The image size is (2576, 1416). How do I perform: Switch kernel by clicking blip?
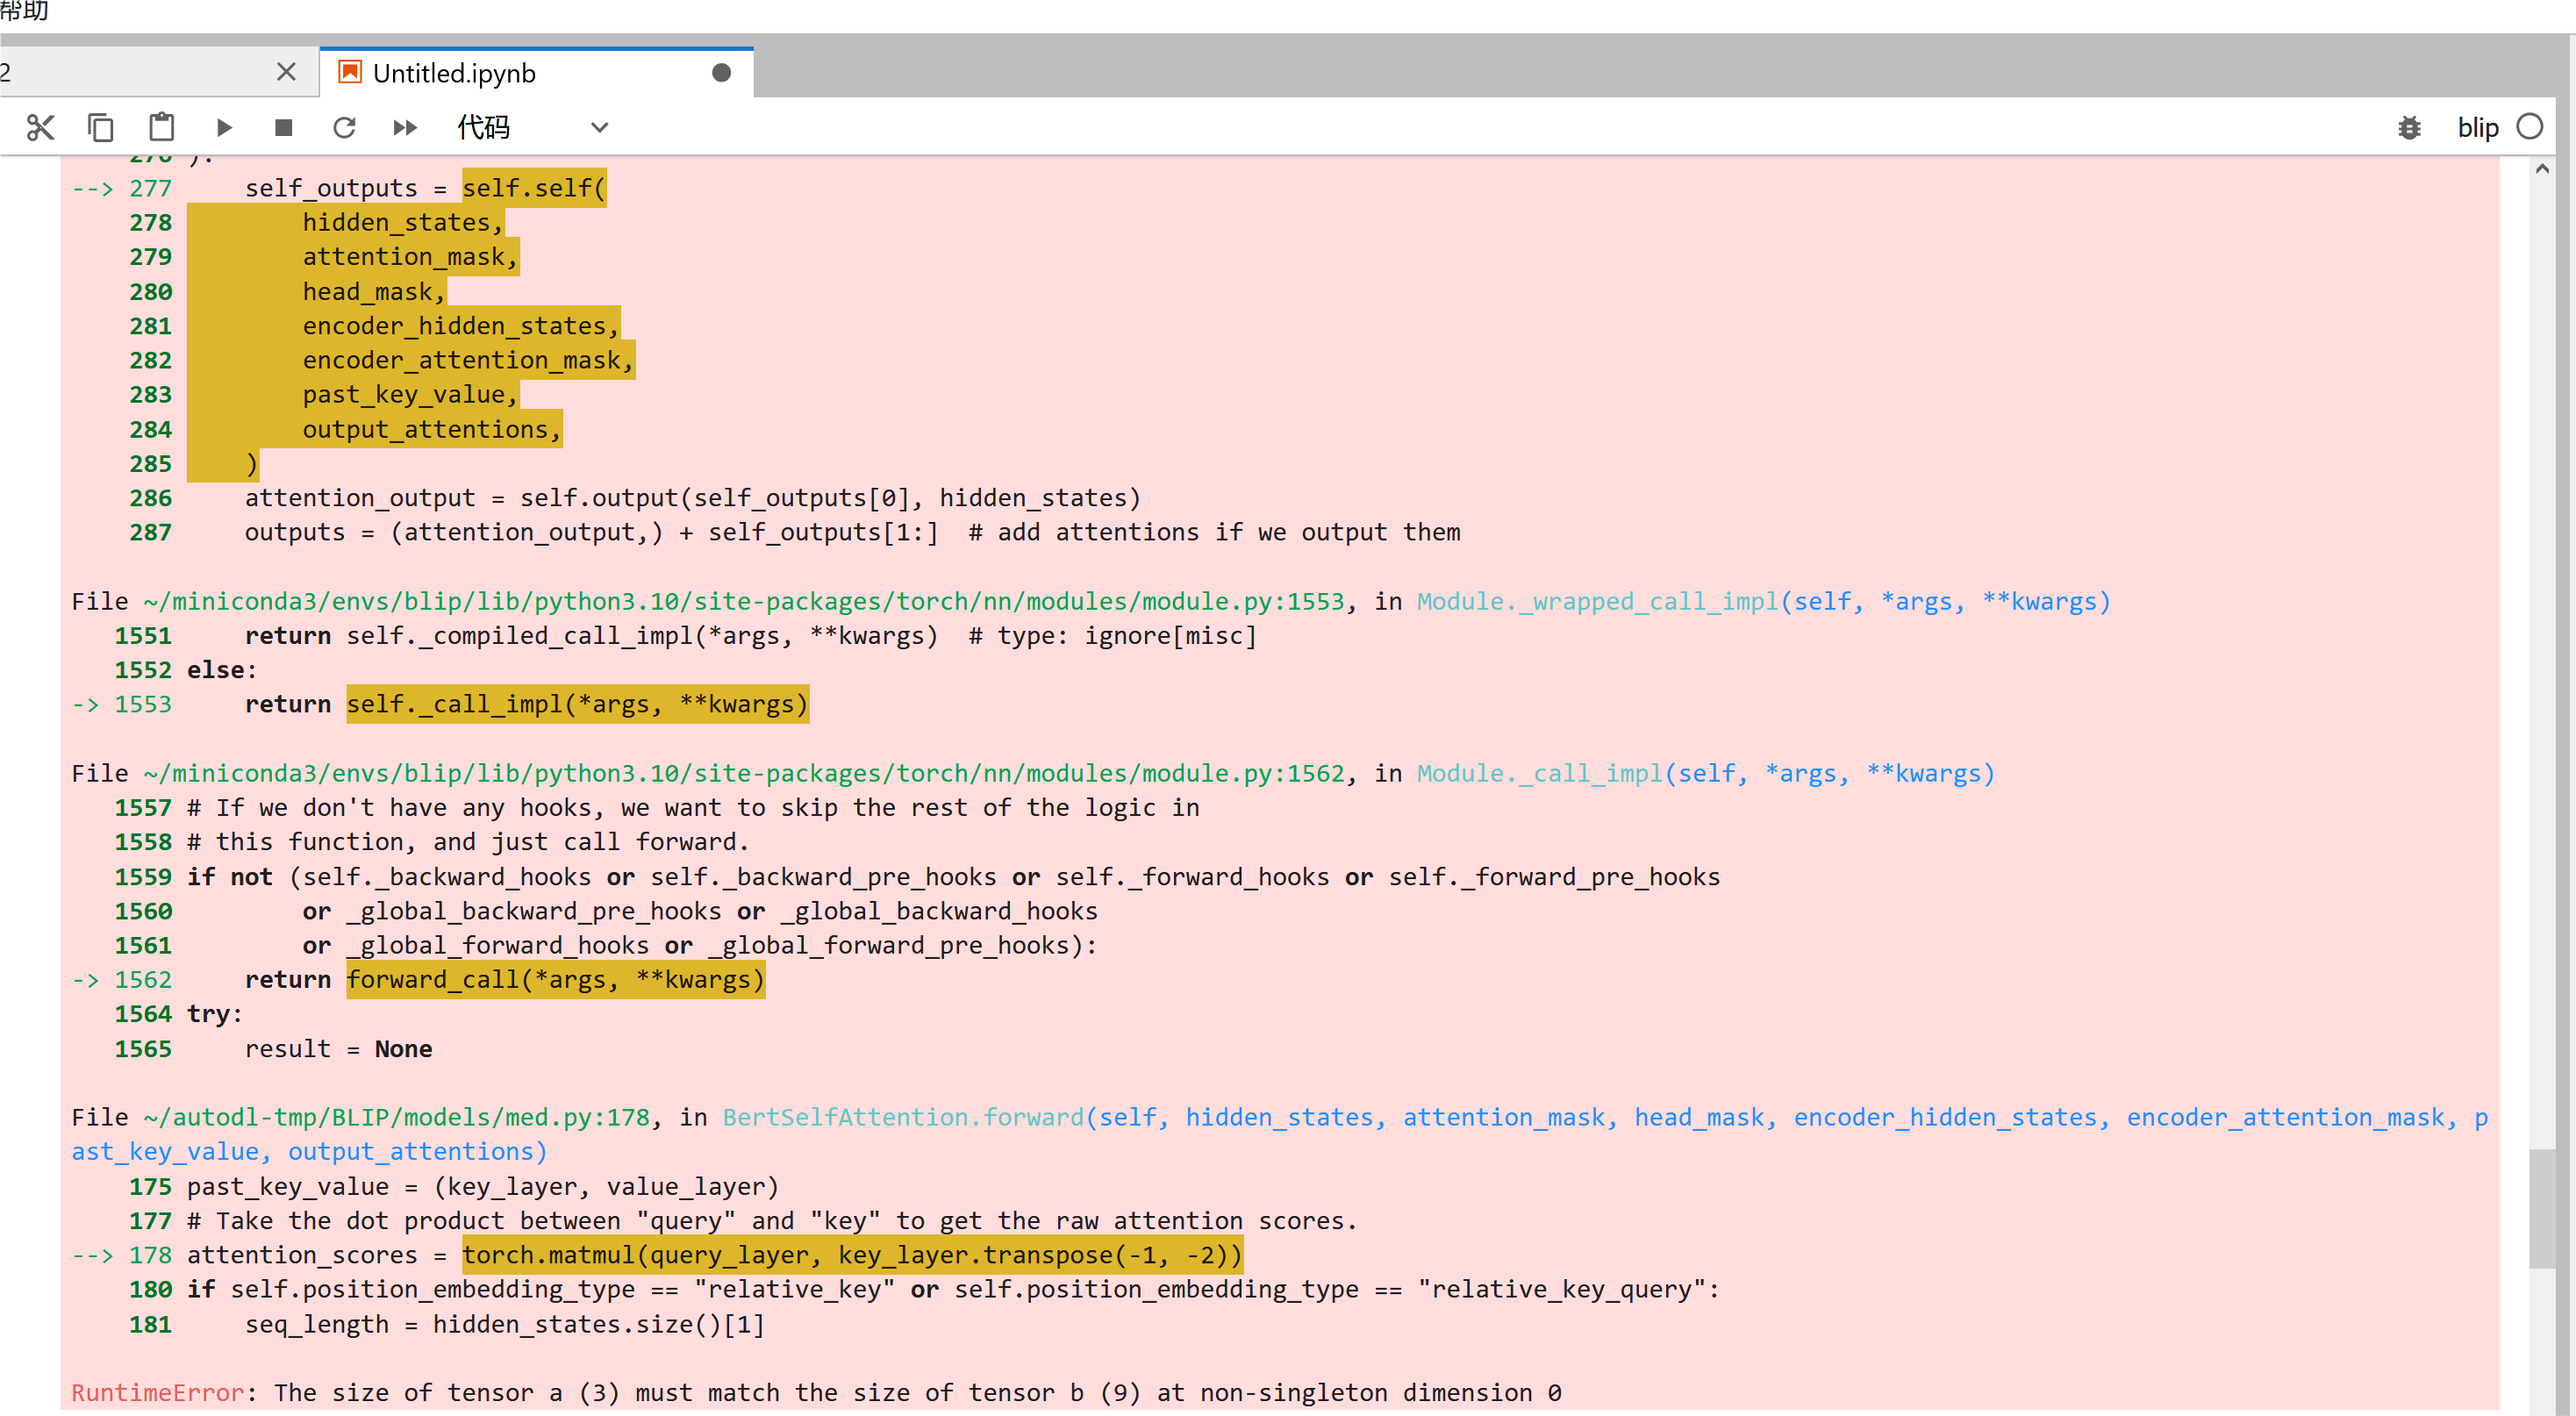click(2477, 127)
